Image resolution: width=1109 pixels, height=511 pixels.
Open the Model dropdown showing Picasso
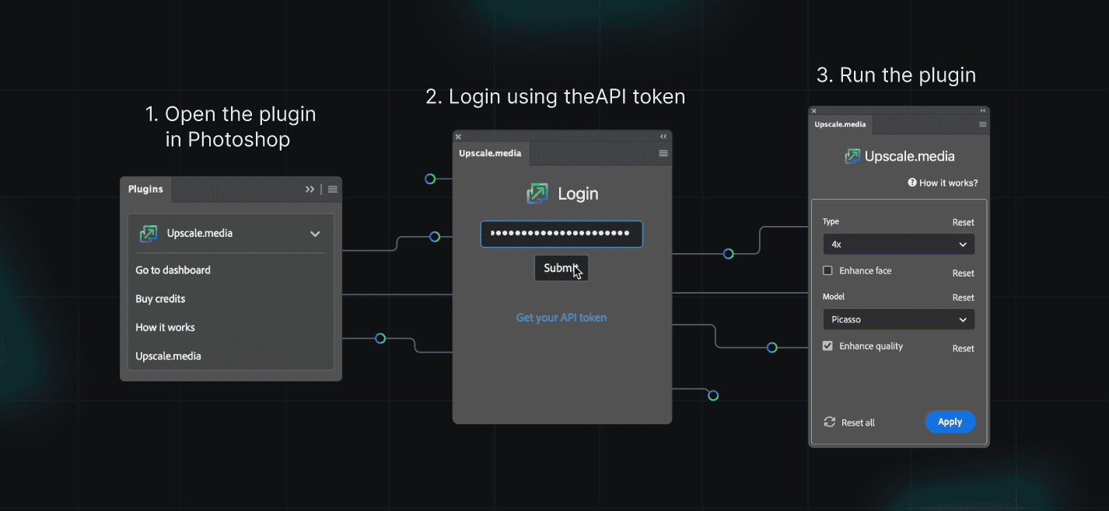[x=898, y=320]
